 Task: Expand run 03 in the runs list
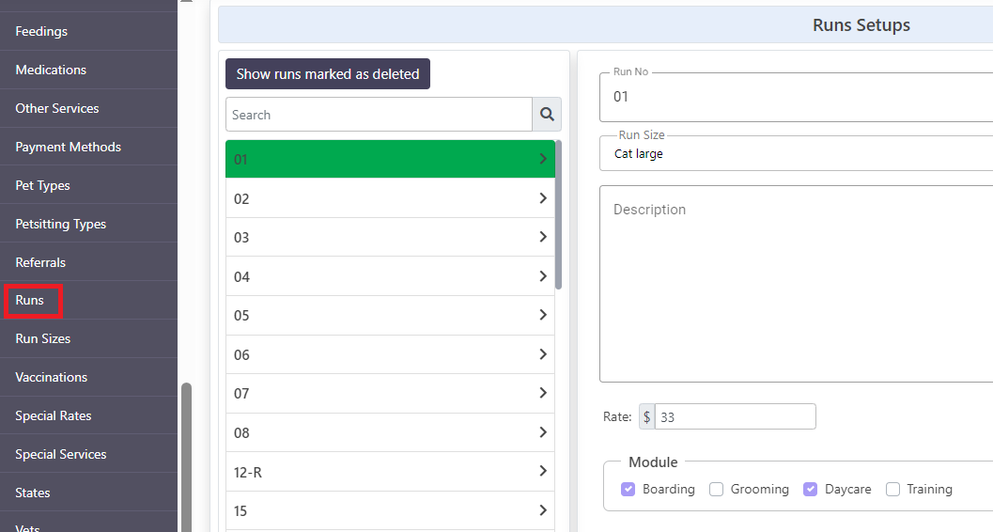click(x=390, y=238)
